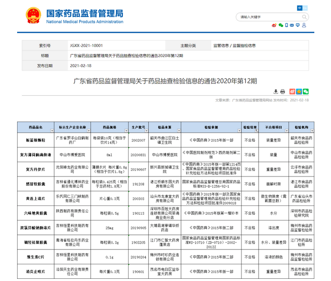Image resolution: width=331 pixels, height=281 pixels.
Task: Open the 检验结果 column filter dropdown
Action: (255, 130)
